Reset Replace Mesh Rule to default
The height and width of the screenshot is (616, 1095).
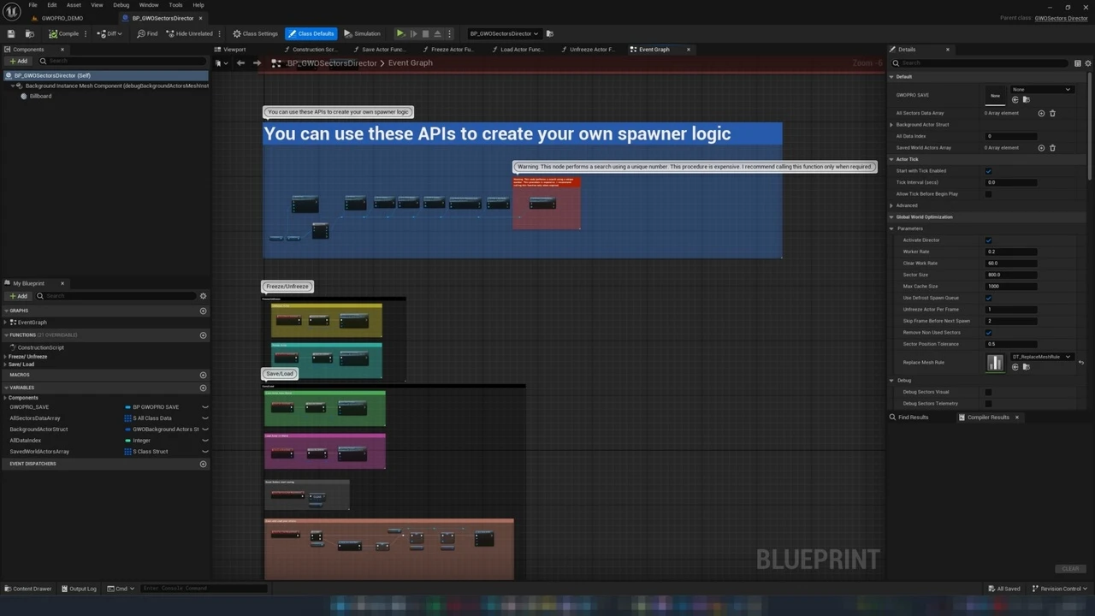(x=1081, y=363)
